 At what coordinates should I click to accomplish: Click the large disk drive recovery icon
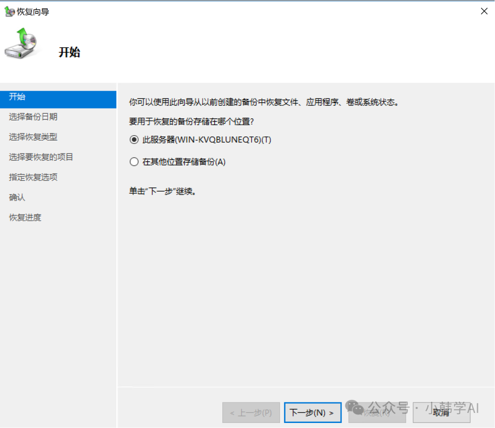click(x=20, y=44)
